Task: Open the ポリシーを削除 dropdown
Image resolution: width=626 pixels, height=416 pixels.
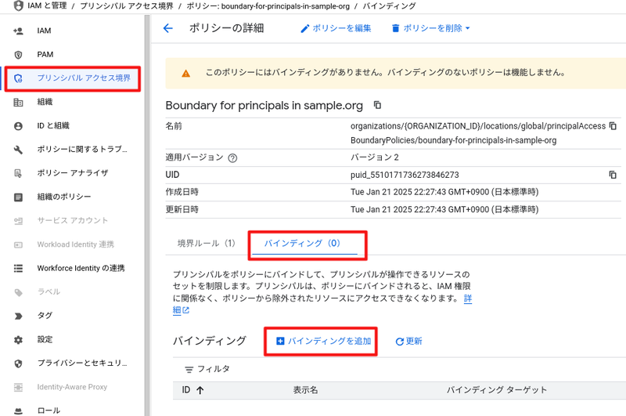Action: pos(431,28)
